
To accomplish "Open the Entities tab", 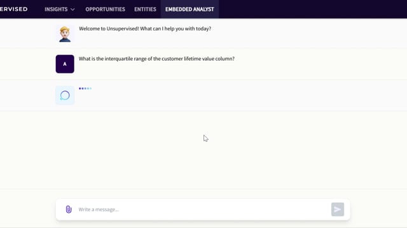I will (145, 9).
